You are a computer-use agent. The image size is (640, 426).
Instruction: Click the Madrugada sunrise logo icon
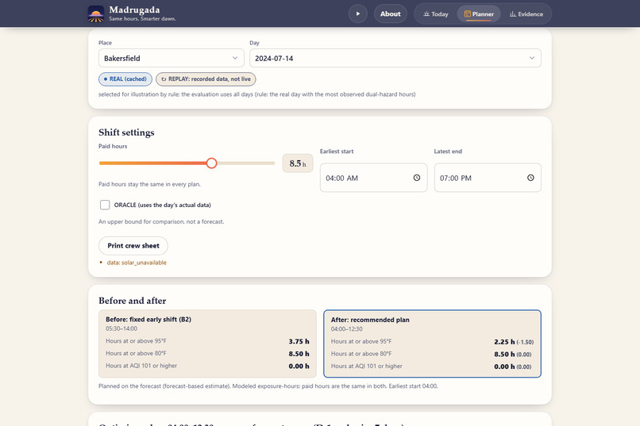point(96,13)
